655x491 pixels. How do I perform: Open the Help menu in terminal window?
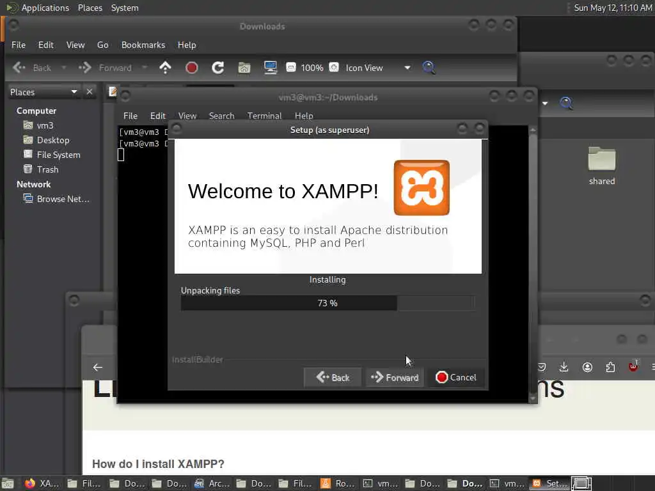(x=304, y=116)
